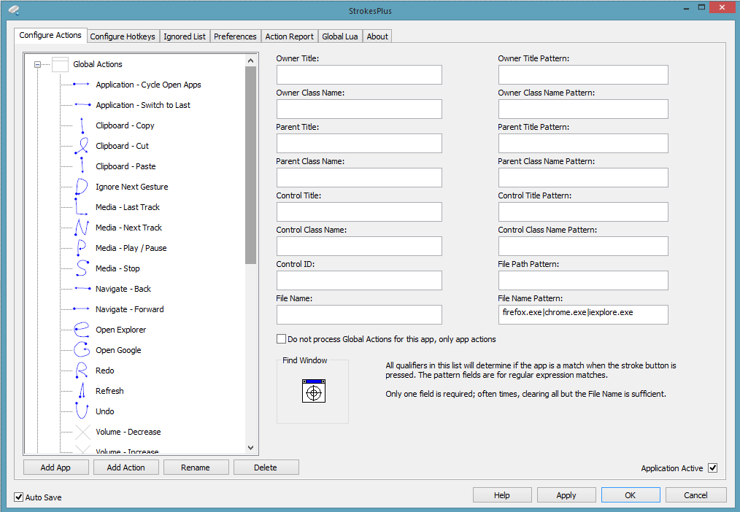Select the 'Global Actions' tree label

[98, 64]
